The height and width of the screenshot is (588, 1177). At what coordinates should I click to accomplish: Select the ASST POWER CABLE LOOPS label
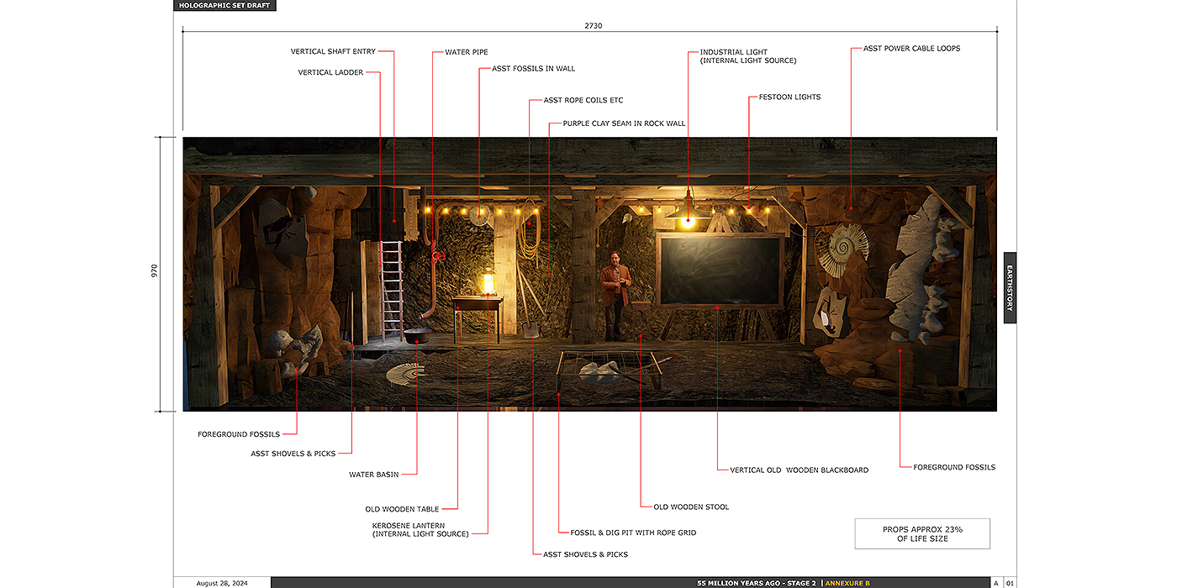pos(911,49)
